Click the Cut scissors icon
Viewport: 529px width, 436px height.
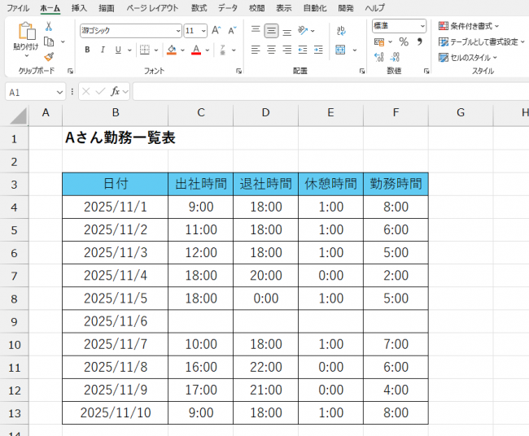pyautogui.click(x=49, y=27)
